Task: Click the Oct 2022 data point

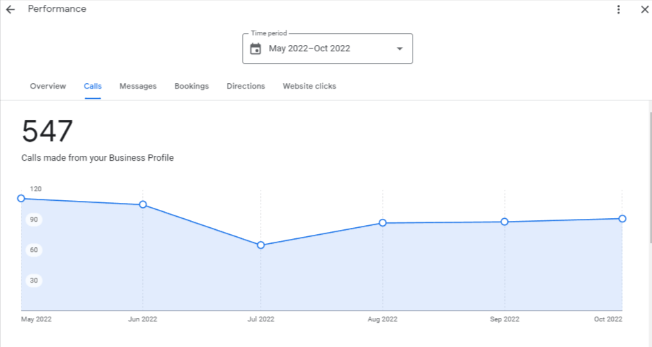Action: click(622, 219)
